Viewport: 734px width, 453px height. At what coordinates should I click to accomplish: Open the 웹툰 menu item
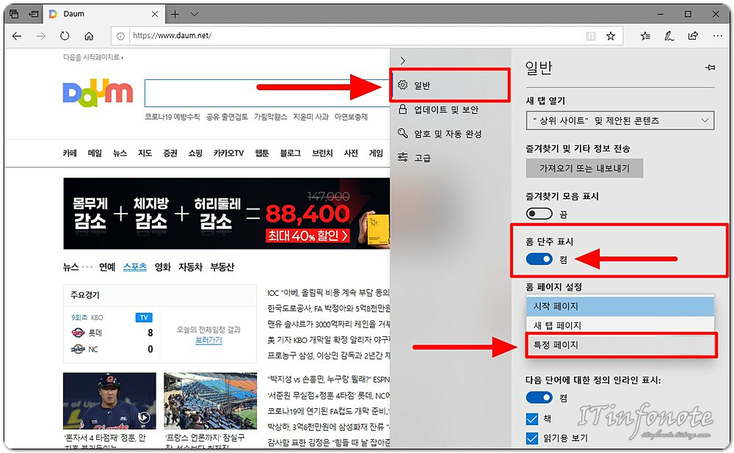(x=262, y=153)
